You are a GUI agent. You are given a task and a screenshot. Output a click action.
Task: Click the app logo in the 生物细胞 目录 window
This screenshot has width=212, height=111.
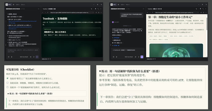click(7, 5)
